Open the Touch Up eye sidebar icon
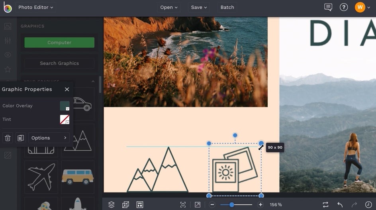Screen dimensions: 376x210 (8, 55)
